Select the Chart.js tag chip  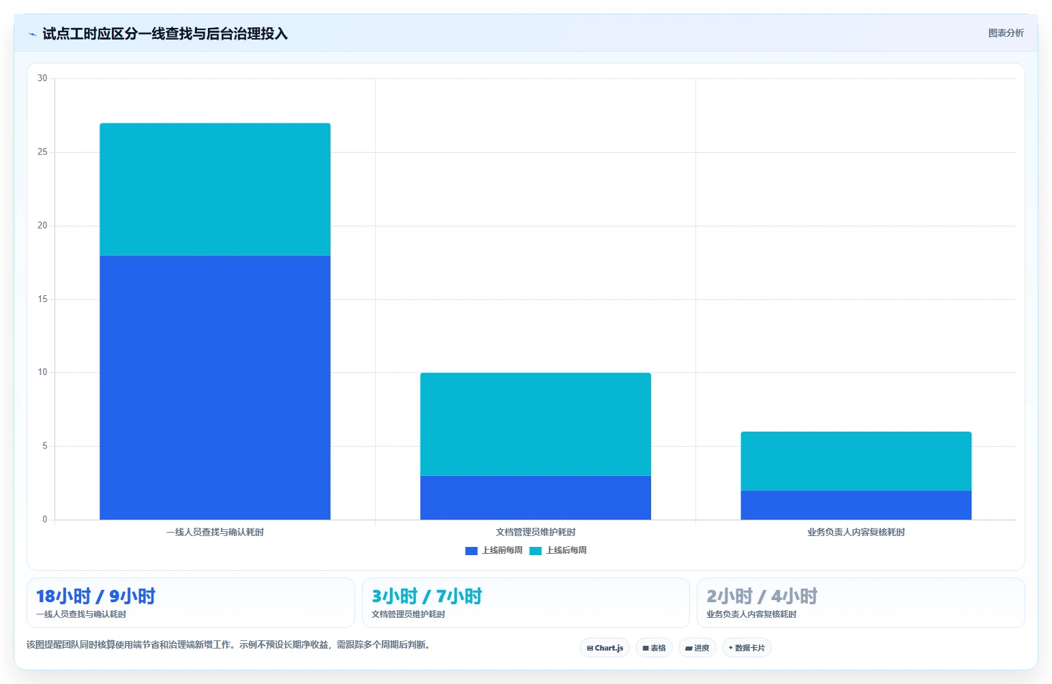tap(605, 648)
